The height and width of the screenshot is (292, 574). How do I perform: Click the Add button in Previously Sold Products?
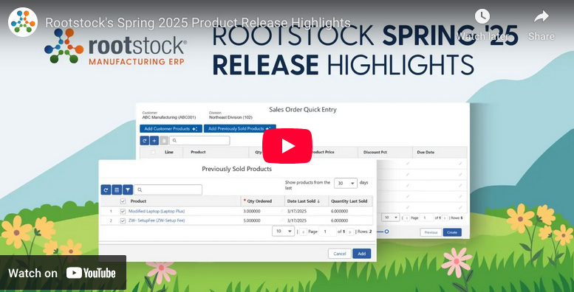(x=362, y=254)
